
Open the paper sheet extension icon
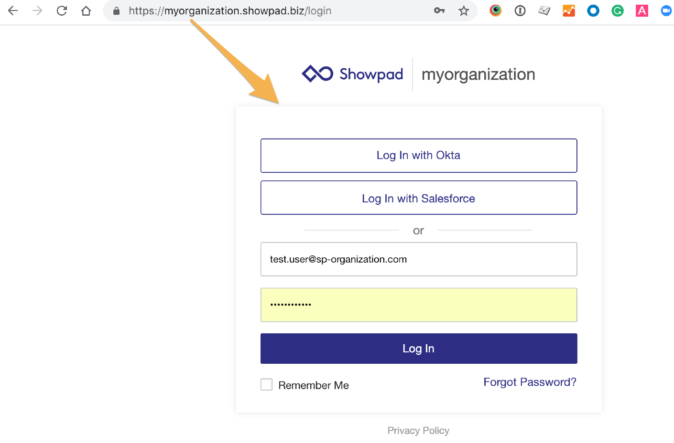click(544, 11)
